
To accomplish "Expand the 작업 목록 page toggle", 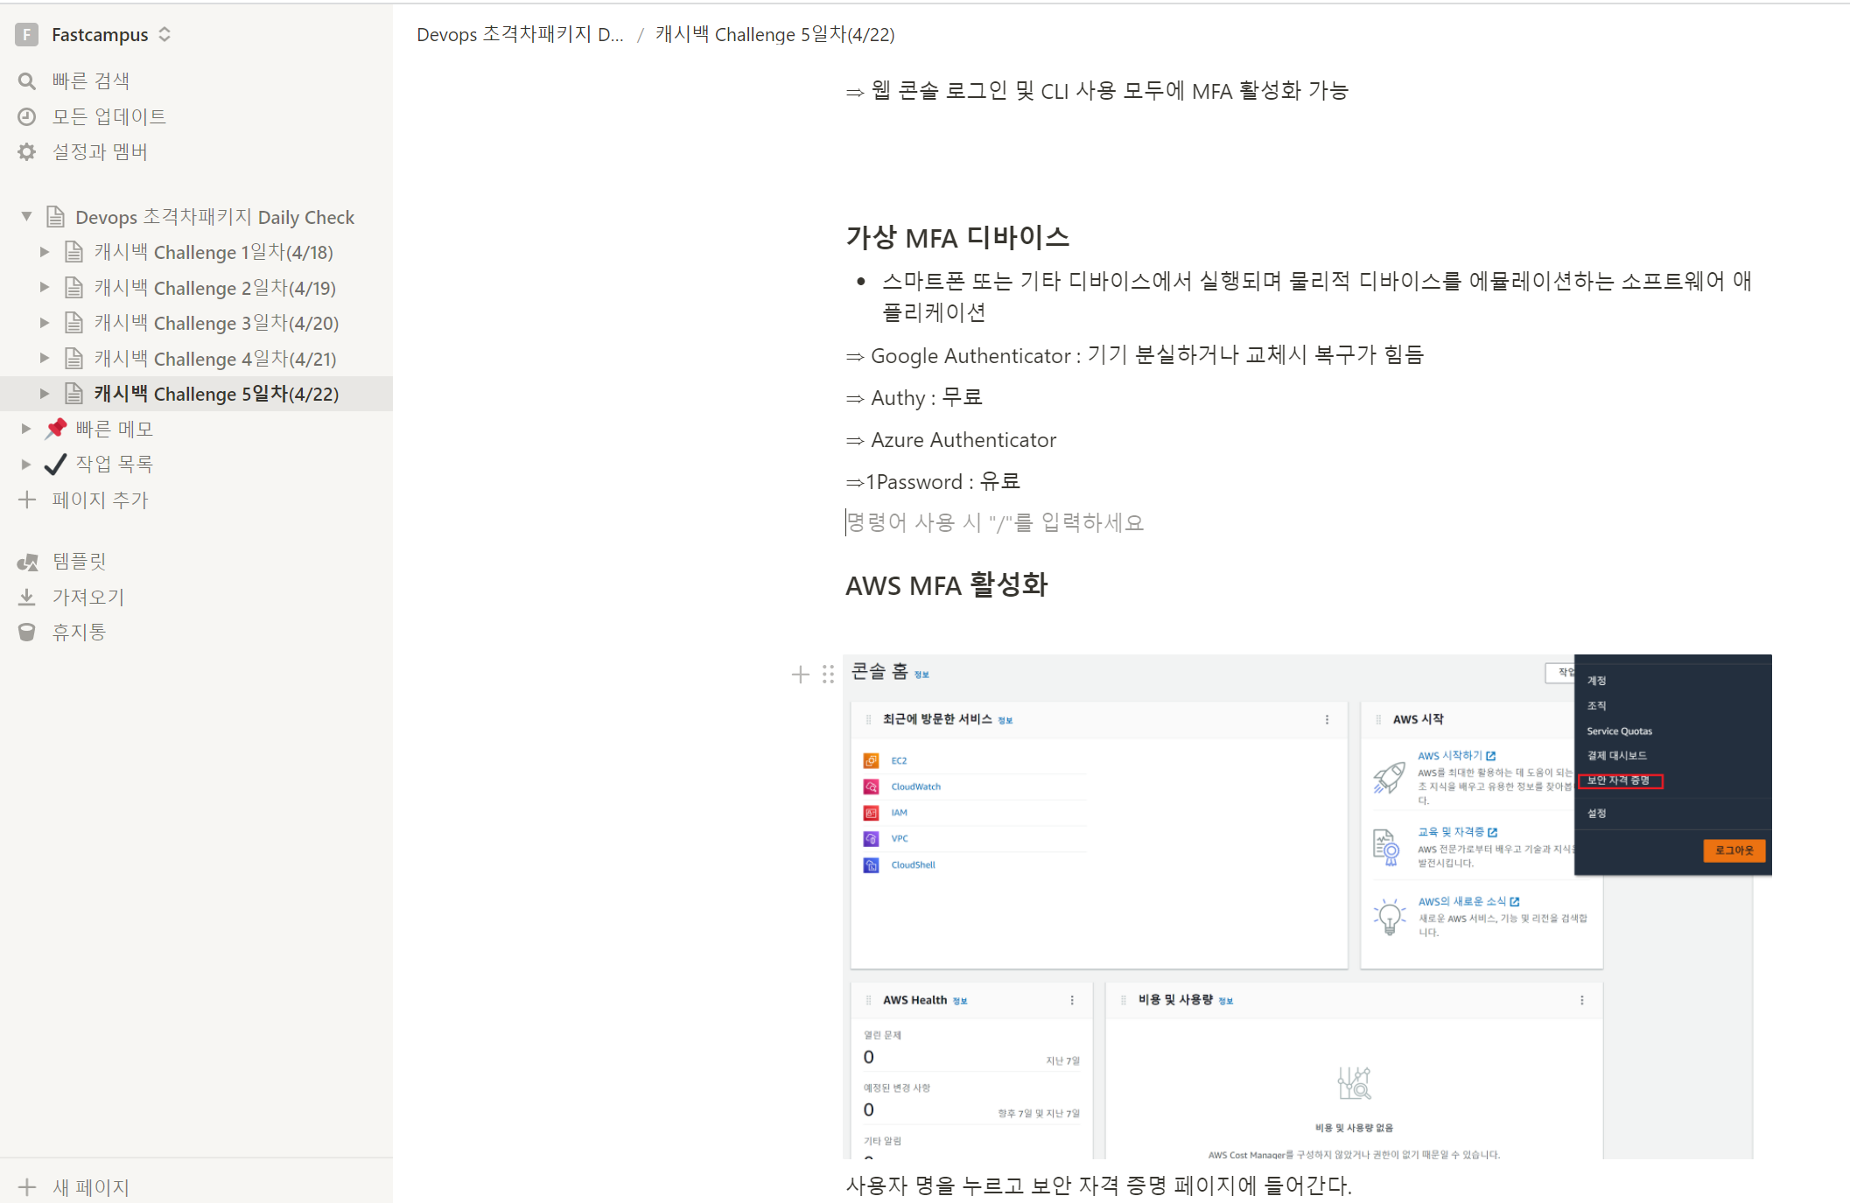I will click(26, 464).
